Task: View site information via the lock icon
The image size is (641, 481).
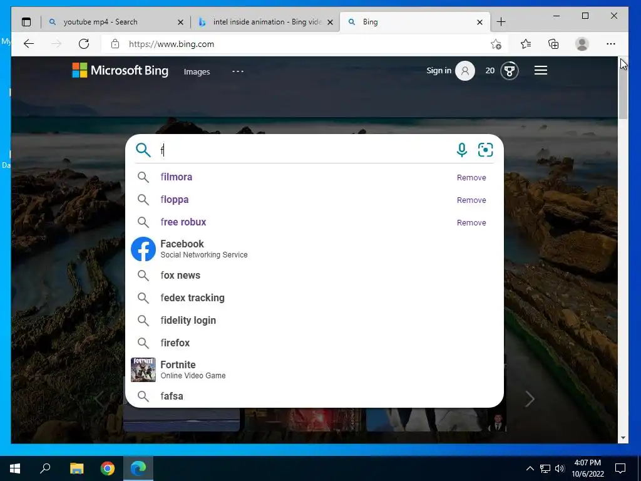Action: [115, 44]
